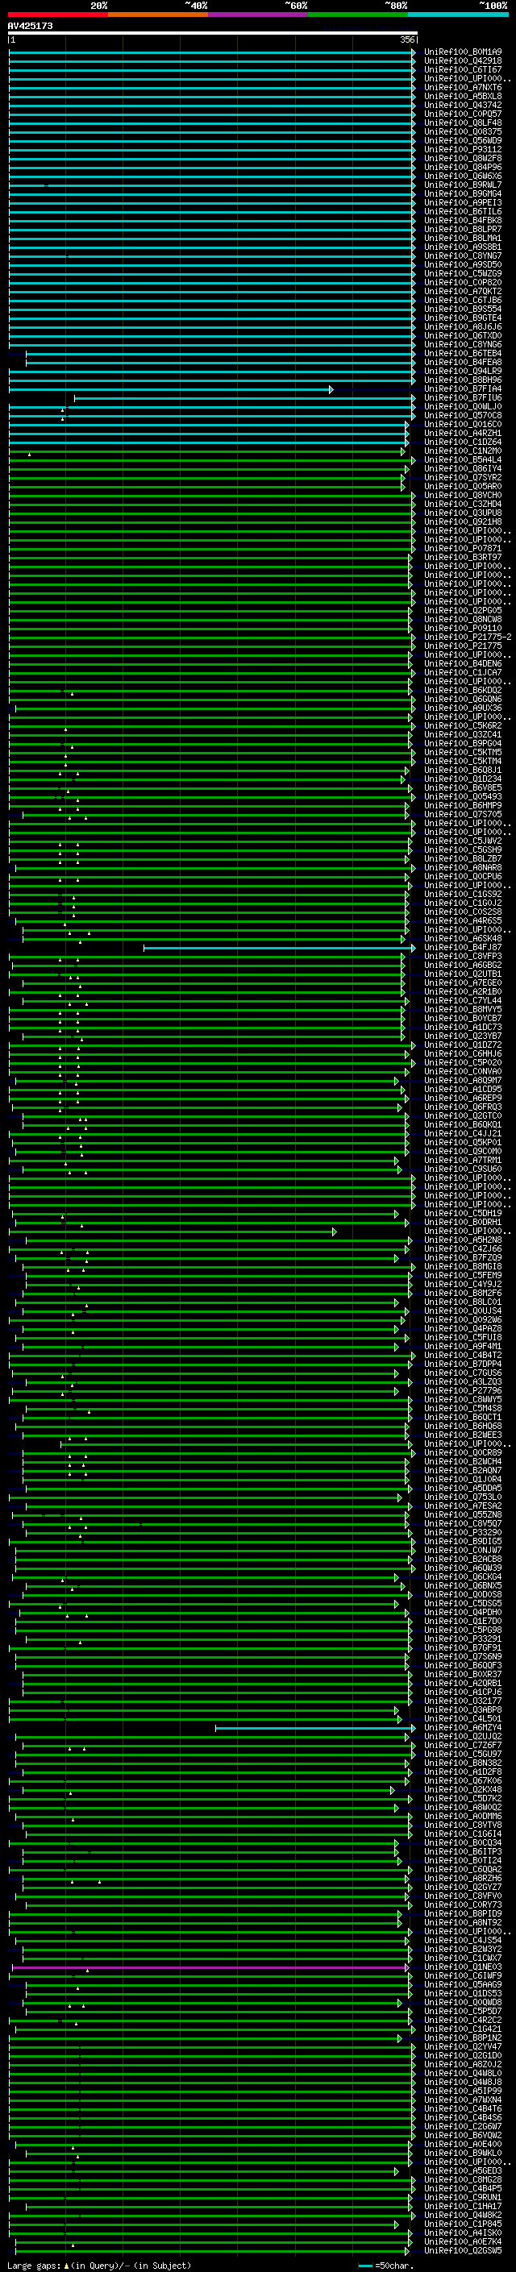This screenshot has height=2272, width=516.
Task: Select hit label UniRef100_P33290
Action: 463,1533
